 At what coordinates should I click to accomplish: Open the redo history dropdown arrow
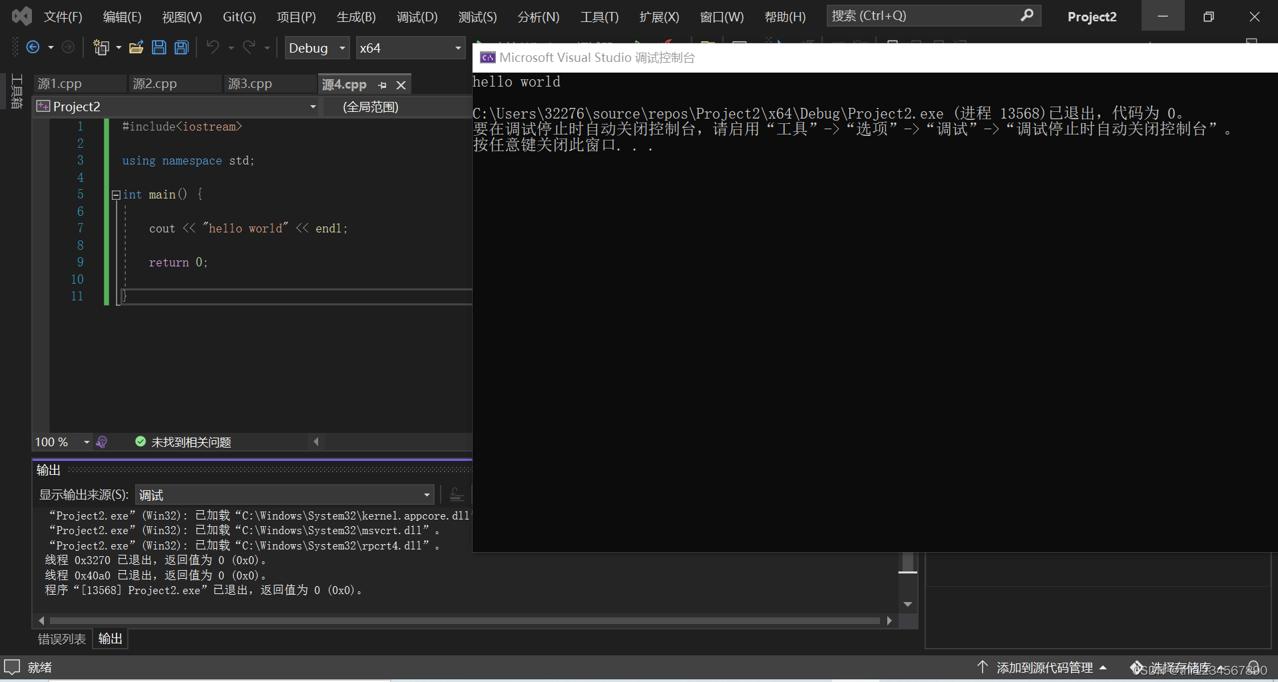coord(267,47)
